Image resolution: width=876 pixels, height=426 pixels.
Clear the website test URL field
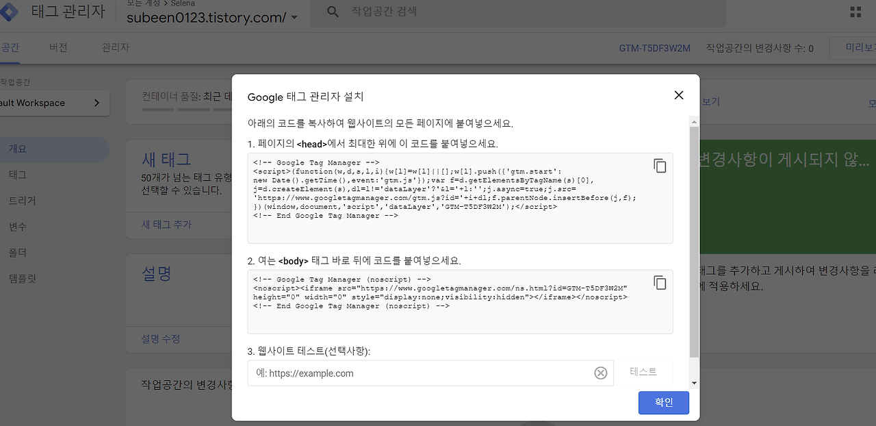600,373
